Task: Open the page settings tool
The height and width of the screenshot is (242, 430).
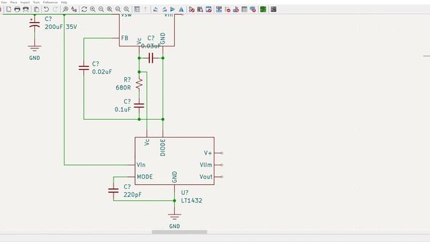Action: tap(9, 9)
